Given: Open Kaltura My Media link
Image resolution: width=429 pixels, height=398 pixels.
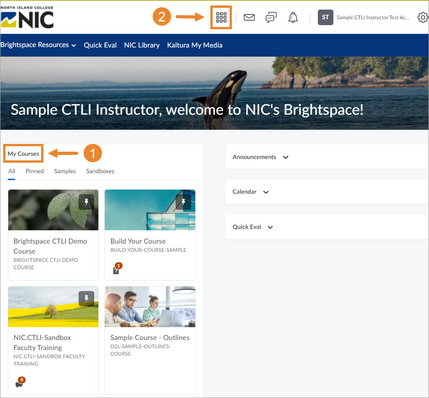Looking at the screenshot, I should point(195,45).
